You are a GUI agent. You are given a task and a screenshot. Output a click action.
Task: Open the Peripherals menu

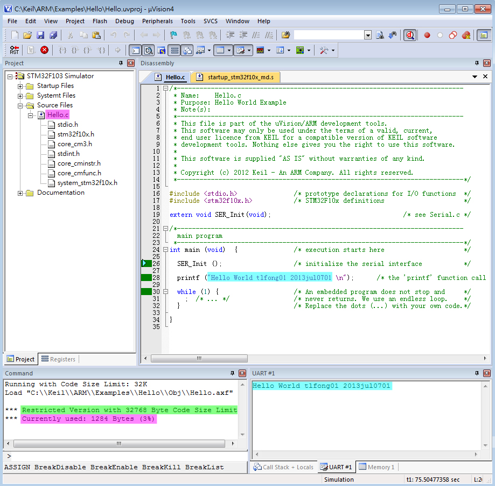tap(157, 21)
